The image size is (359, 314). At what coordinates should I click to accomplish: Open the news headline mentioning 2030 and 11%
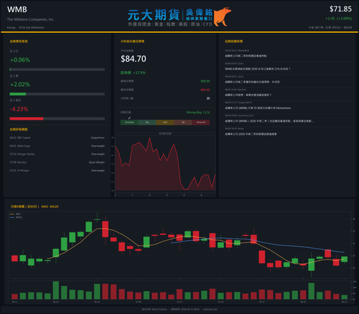[x=258, y=69]
